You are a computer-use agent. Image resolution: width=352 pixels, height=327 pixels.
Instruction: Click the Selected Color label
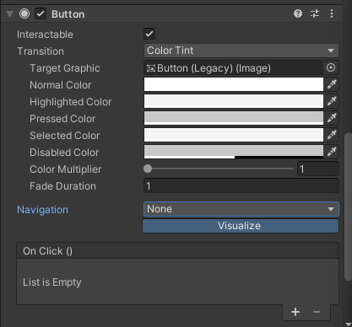click(65, 136)
